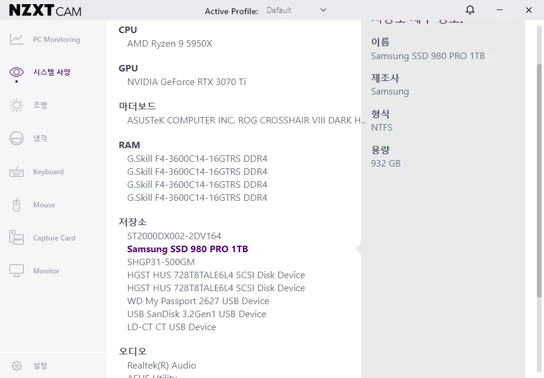Viewport: 544px width, 378px height.
Task: Open 조명 lighting section
Action: tap(40, 105)
